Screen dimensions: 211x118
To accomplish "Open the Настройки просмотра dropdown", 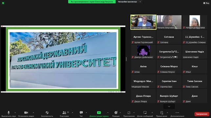I will pyautogui.click(x=129, y=2).
